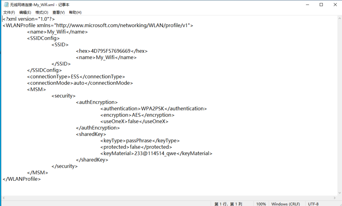
Task: Close the Notepad window
Action: pos(335,4)
